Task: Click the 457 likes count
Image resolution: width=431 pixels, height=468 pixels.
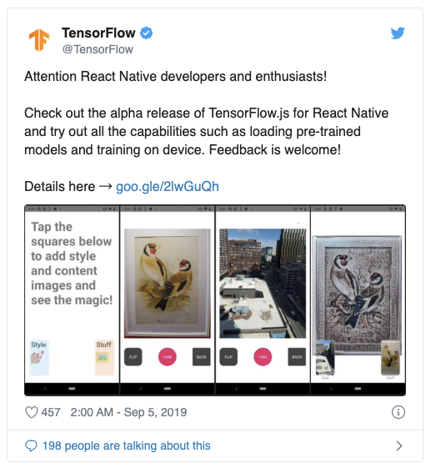Action: pyautogui.click(x=51, y=412)
